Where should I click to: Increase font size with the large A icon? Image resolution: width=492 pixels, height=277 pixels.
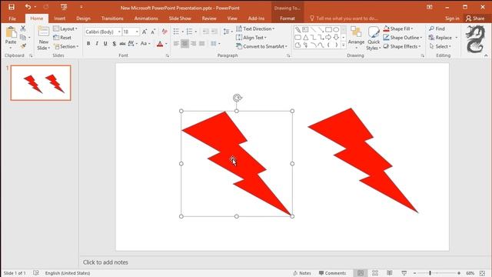pyautogui.click(x=145, y=32)
